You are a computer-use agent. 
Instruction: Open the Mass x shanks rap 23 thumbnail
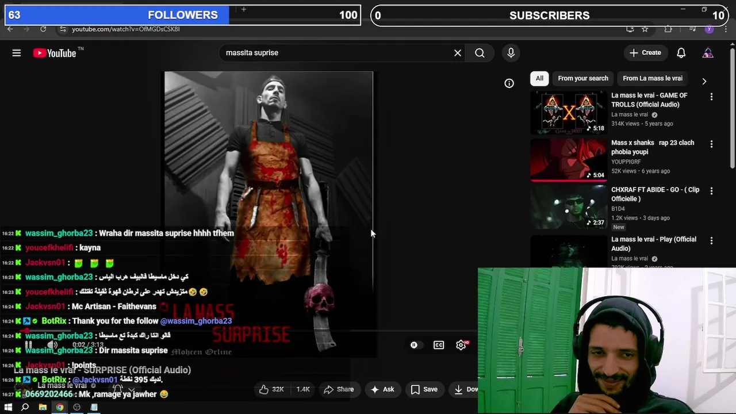point(569,159)
